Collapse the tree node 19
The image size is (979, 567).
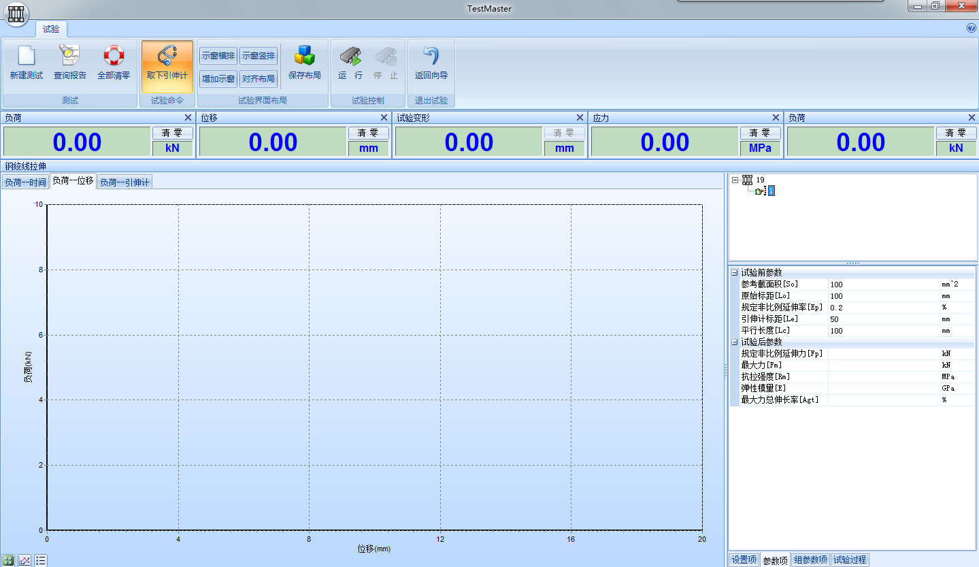click(735, 180)
